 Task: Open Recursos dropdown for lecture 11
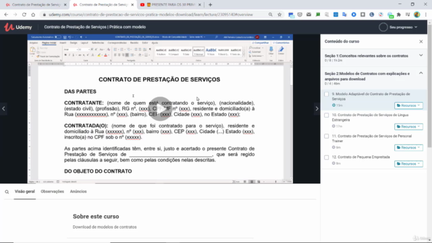click(408, 148)
